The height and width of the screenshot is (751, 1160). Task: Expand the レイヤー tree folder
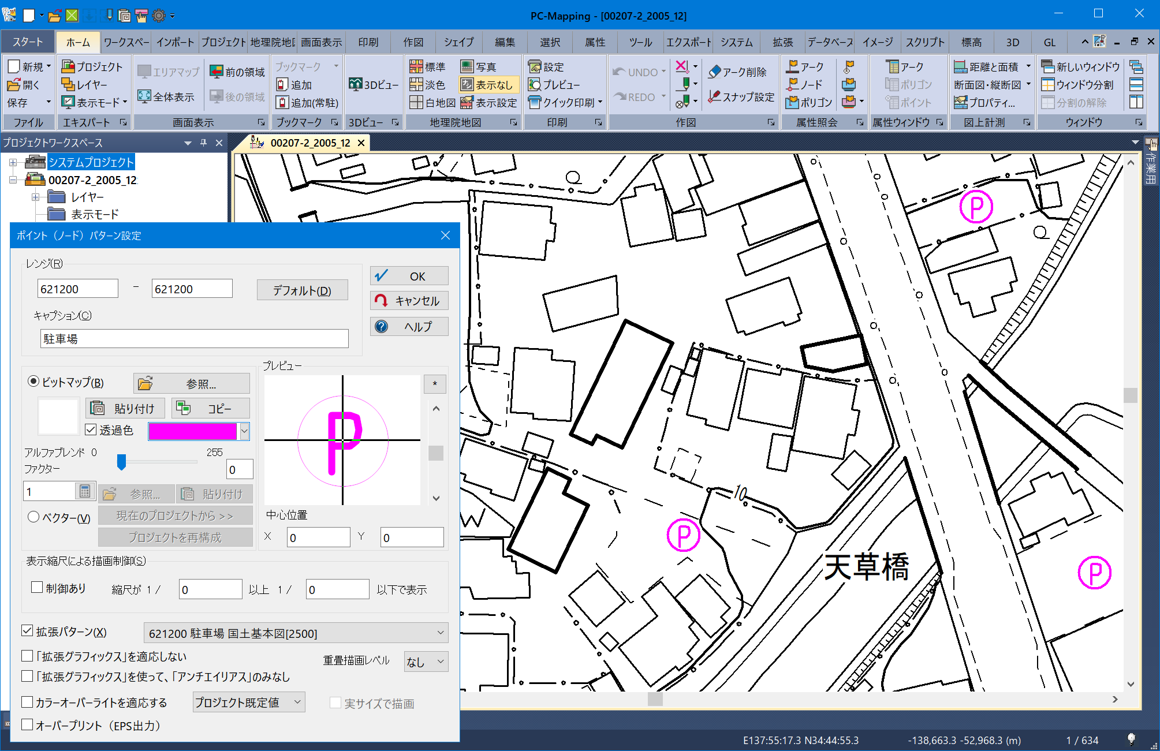[x=36, y=197]
